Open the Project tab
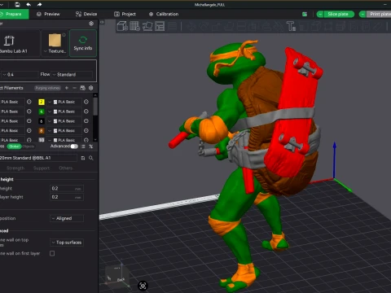 (x=125, y=14)
